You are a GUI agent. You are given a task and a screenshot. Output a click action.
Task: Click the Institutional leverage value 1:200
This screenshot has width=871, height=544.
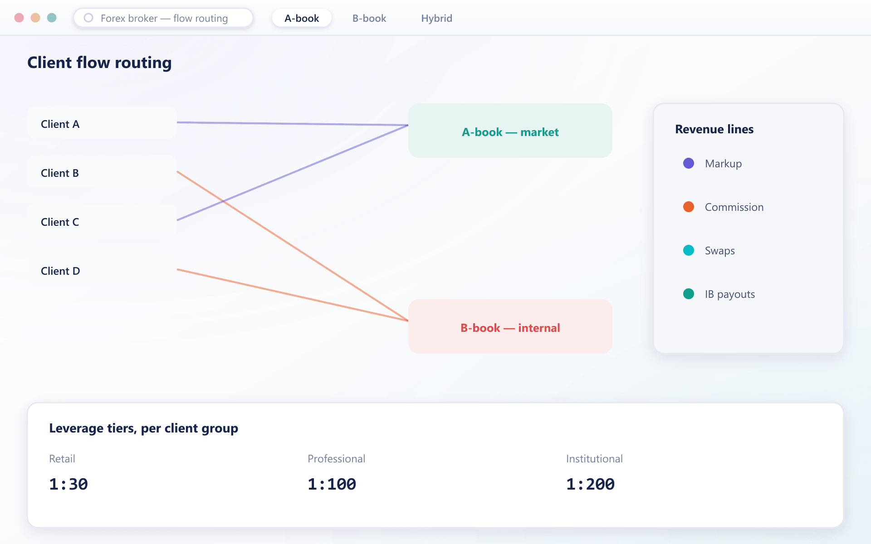[591, 484]
